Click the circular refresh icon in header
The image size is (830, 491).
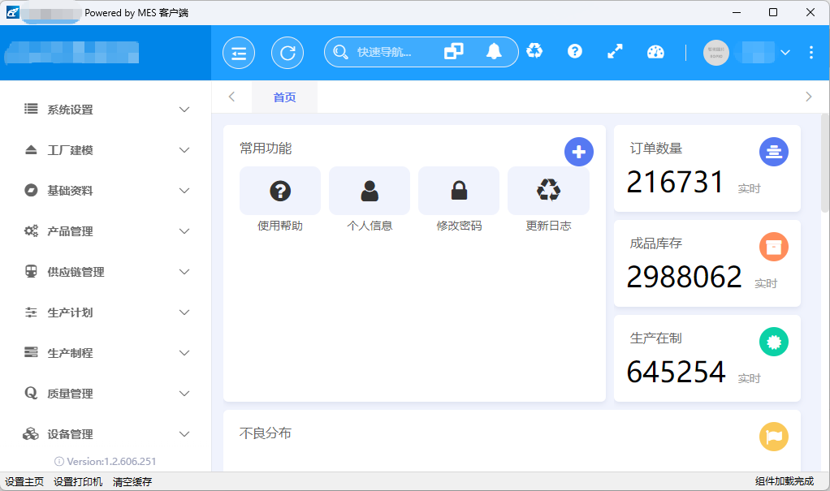(287, 53)
